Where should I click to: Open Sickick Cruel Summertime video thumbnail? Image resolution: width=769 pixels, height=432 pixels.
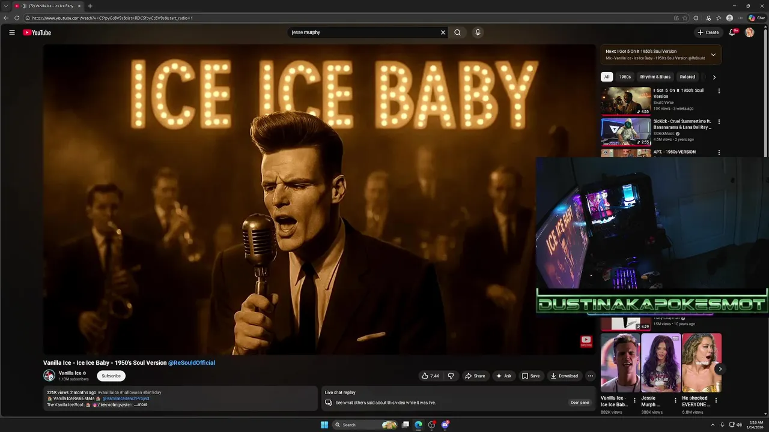point(626,131)
